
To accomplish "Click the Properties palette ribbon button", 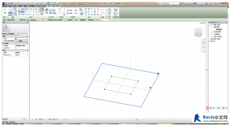I will 10,14.
